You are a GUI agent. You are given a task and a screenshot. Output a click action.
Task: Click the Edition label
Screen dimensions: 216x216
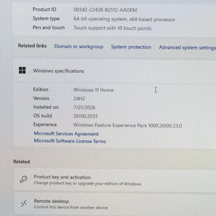point(40,89)
